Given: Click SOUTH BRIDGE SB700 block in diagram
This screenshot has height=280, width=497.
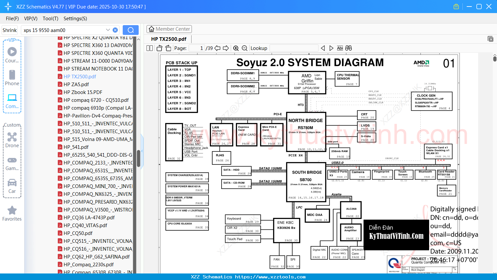Looking at the screenshot, I should [306, 181].
